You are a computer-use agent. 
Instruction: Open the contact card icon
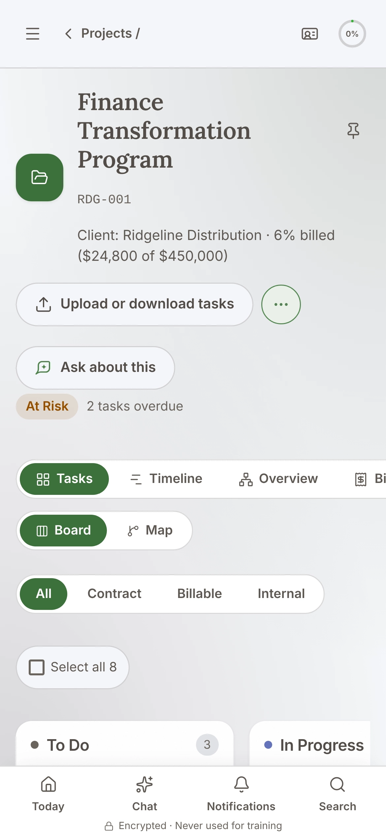[x=310, y=34]
